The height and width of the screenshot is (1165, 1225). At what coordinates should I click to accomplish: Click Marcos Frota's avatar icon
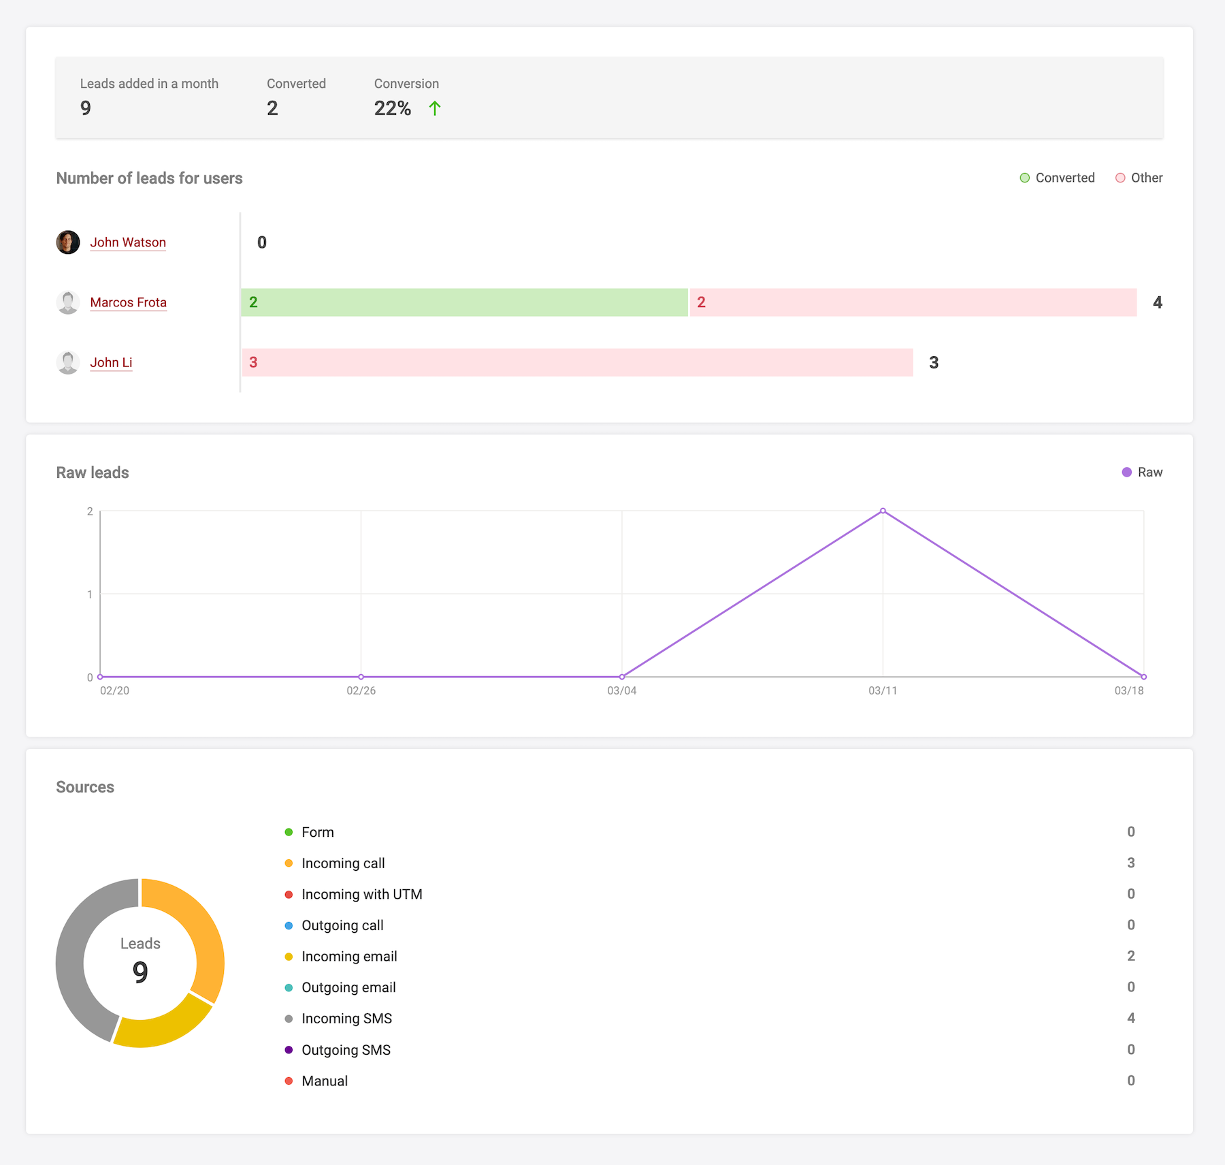coord(68,302)
